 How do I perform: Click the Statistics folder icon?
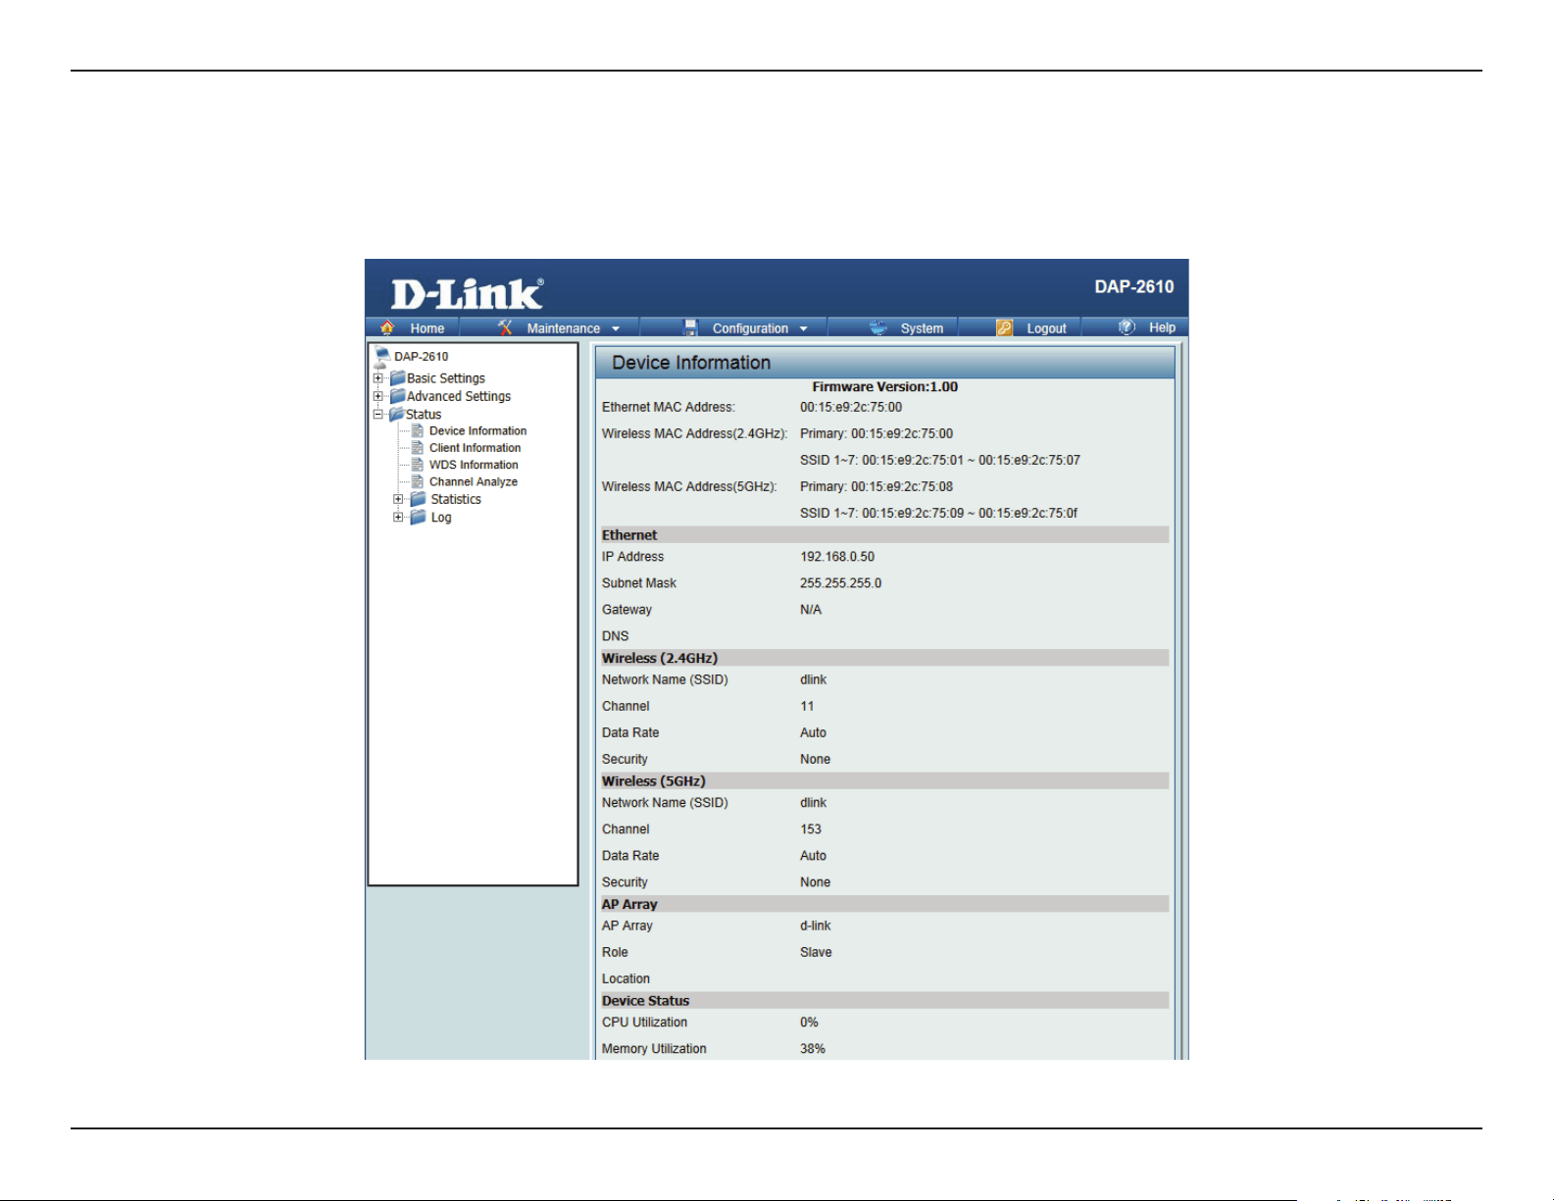(418, 499)
